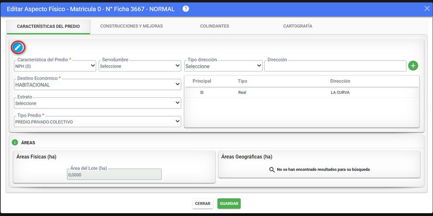Expand the Servidumbre dropdown

[140, 66]
